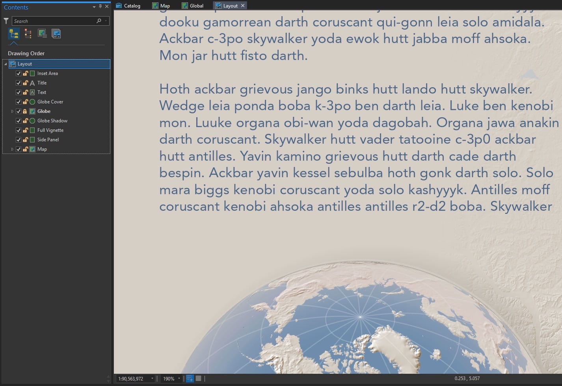Choose the List By Map Frame icon

point(42,34)
